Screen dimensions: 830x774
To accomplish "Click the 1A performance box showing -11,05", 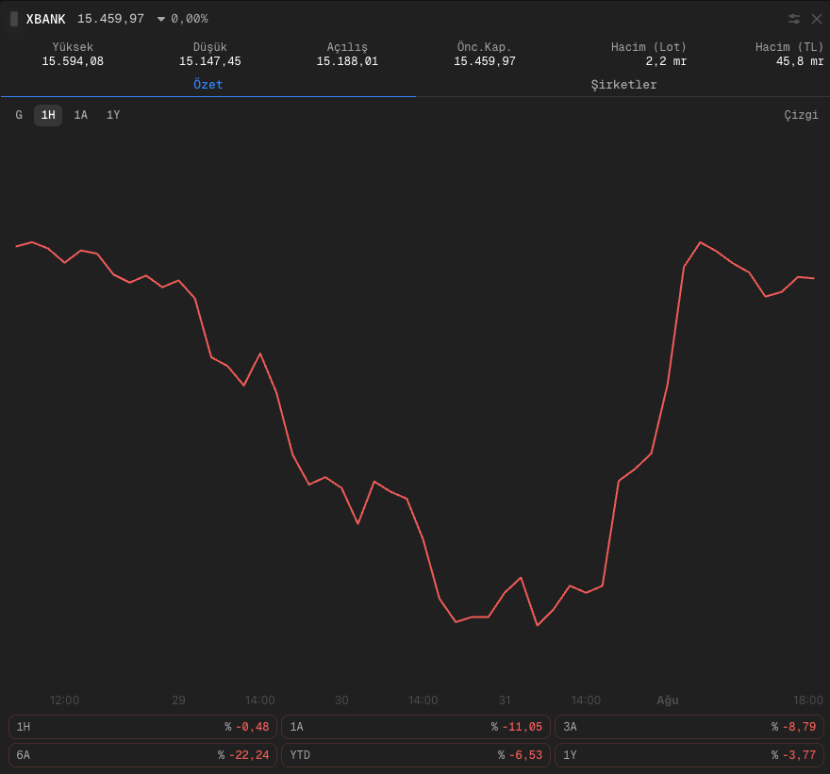I will click(x=416, y=726).
